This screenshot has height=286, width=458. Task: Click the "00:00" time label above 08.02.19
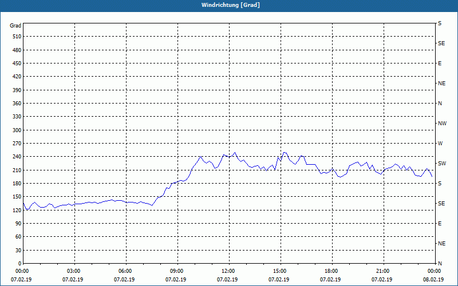pos(435,271)
